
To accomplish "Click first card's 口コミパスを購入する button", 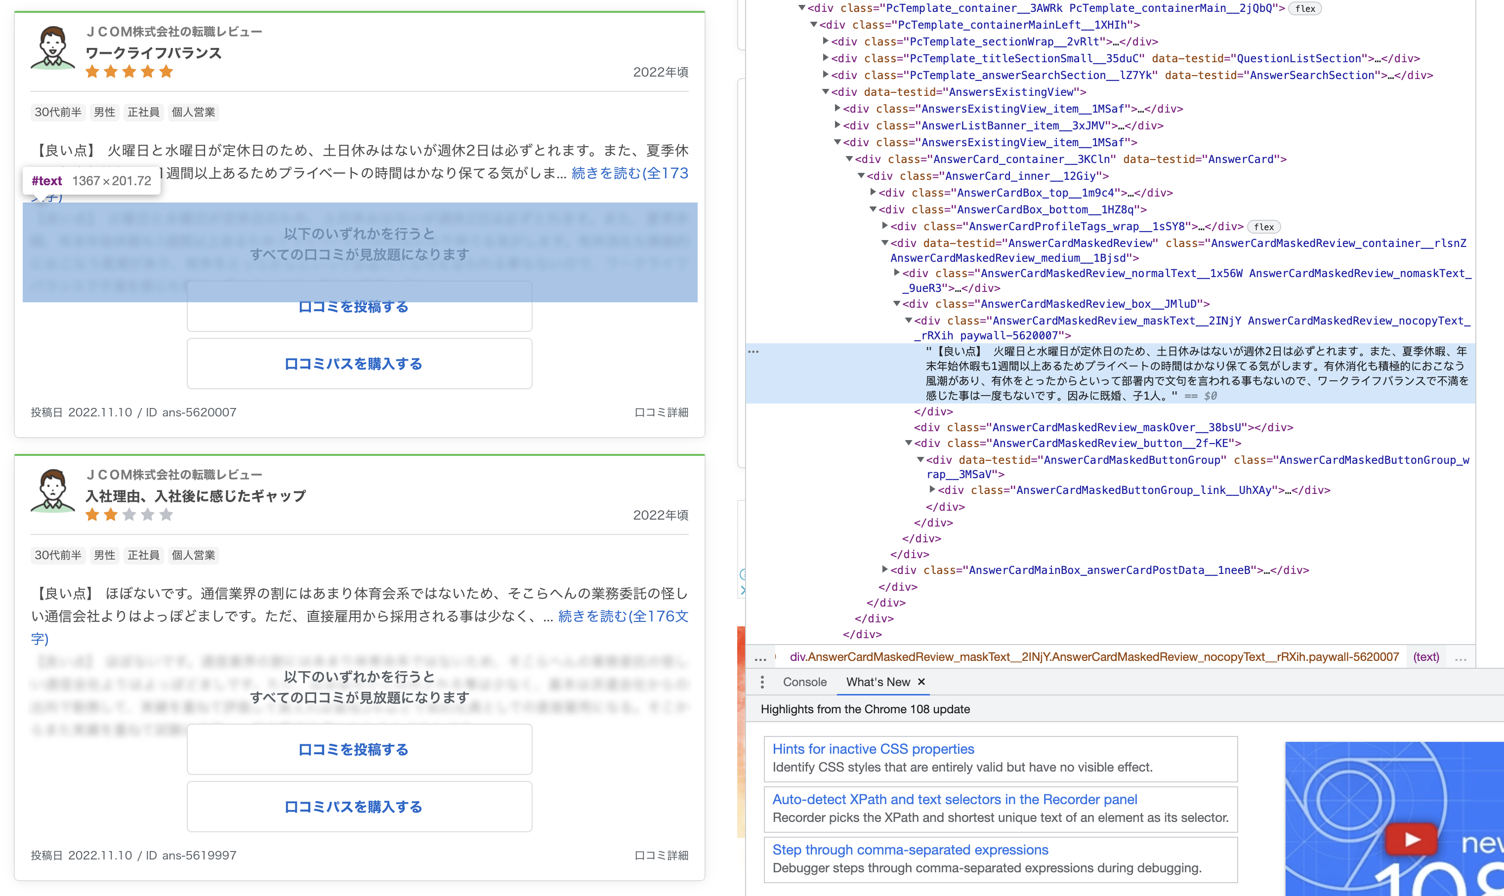I will coord(359,364).
